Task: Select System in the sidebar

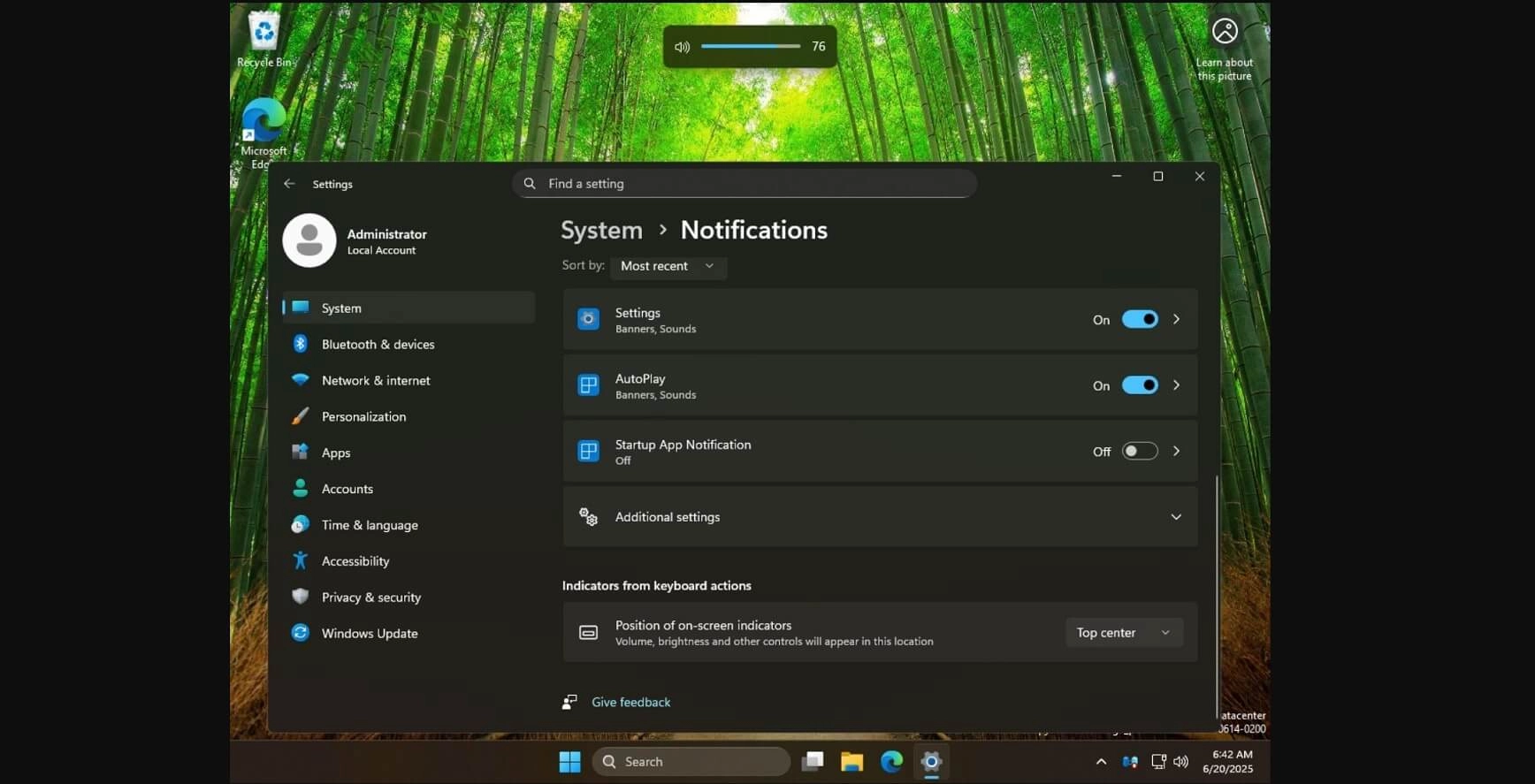Action: click(409, 308)
